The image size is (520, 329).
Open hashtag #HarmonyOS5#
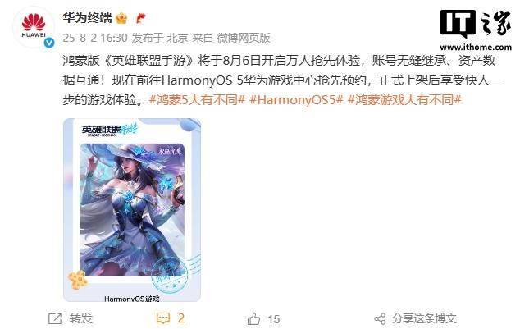coord(296,99)
